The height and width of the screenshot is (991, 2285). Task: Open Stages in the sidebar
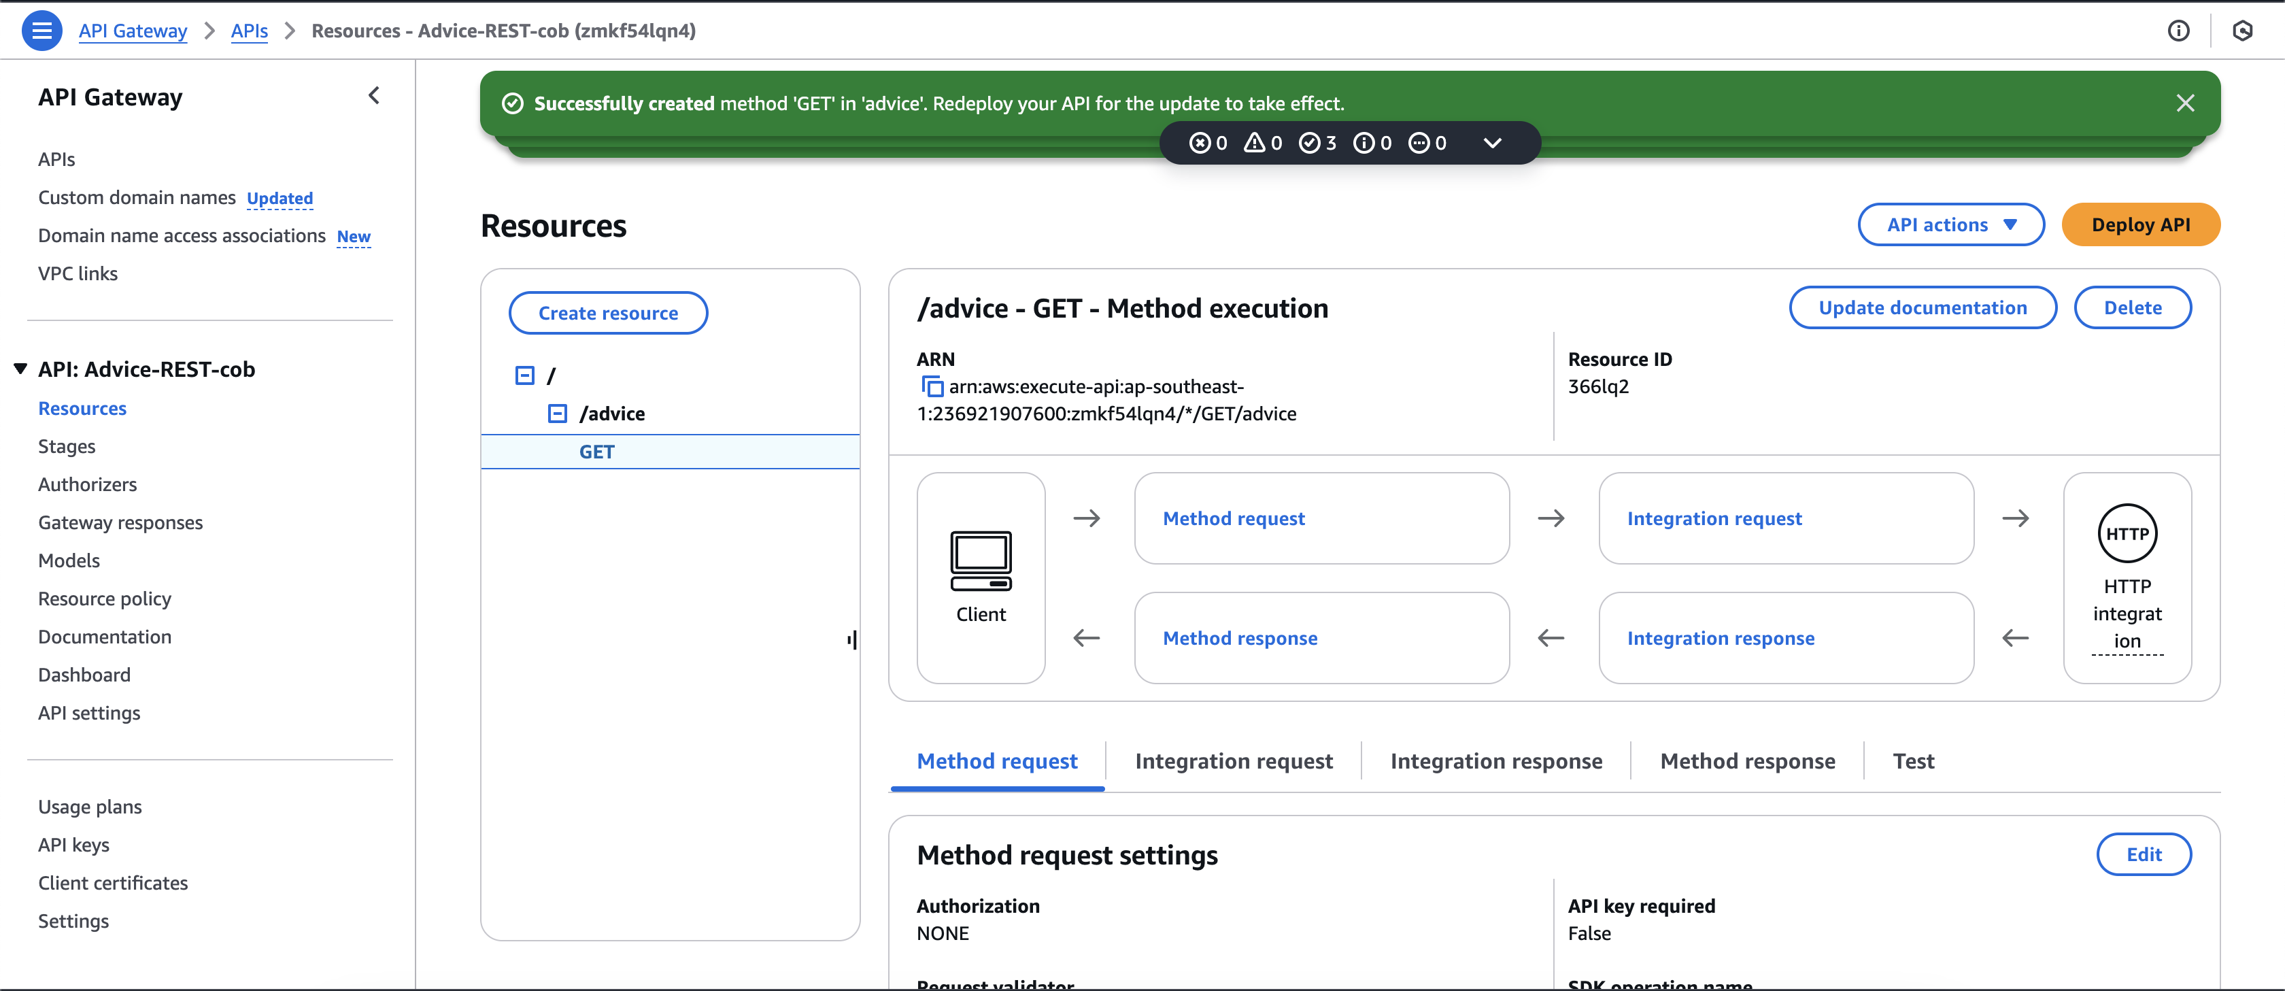[x=67, y=446]
